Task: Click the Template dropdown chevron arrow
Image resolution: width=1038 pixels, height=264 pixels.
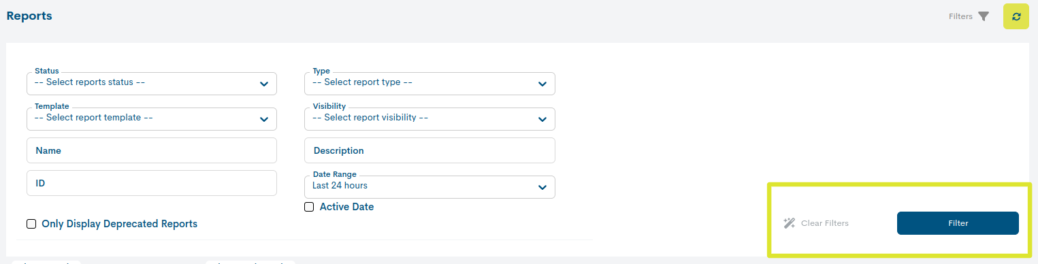Action: pyautogui.click(x=264, y=120)
